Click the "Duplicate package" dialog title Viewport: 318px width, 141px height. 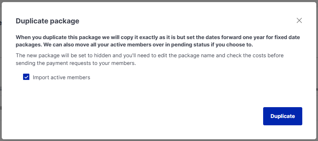point(48,21)
